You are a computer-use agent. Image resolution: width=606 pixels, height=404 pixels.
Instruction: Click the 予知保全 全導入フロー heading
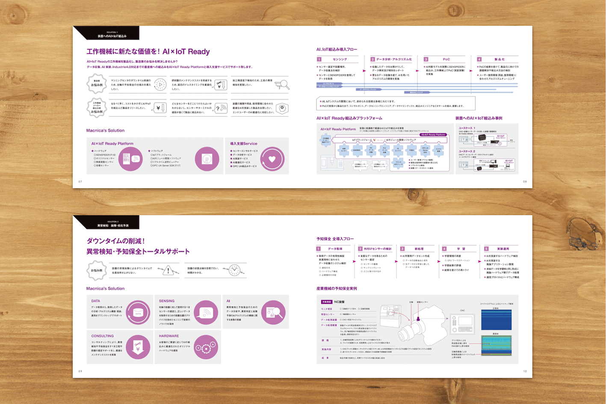point(335,239)
